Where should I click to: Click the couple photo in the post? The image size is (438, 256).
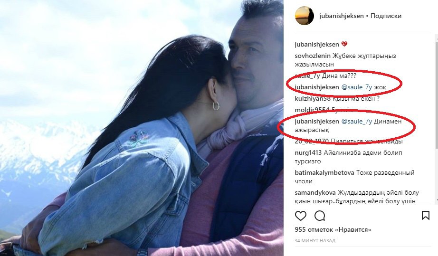142,128
